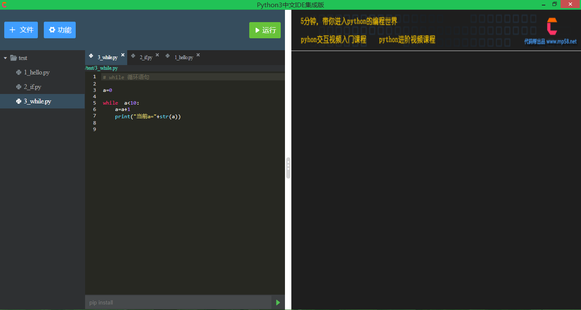
Task: Run pip install with green arrow
Action: click(278, 302)
